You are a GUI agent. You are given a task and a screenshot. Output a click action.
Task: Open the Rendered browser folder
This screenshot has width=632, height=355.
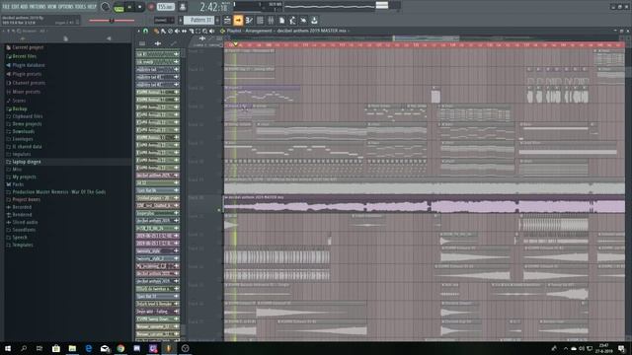19,215
